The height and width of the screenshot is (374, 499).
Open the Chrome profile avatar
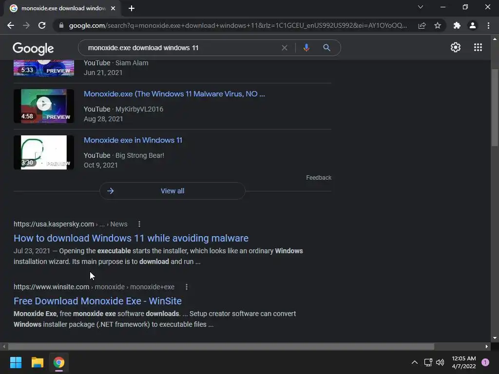(473, 25)
